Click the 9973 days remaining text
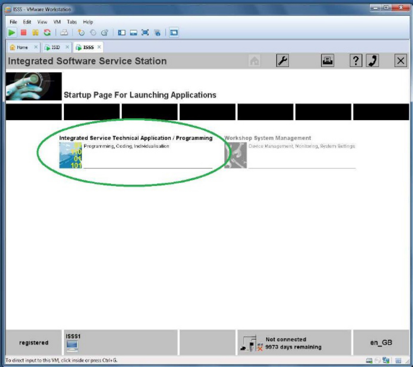413x367 pixels. point(294,347)
